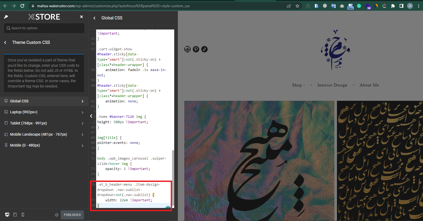Click the 'img[title] {' selector line
This screenshot has width=423, height=221.
(x=109, y=138)
